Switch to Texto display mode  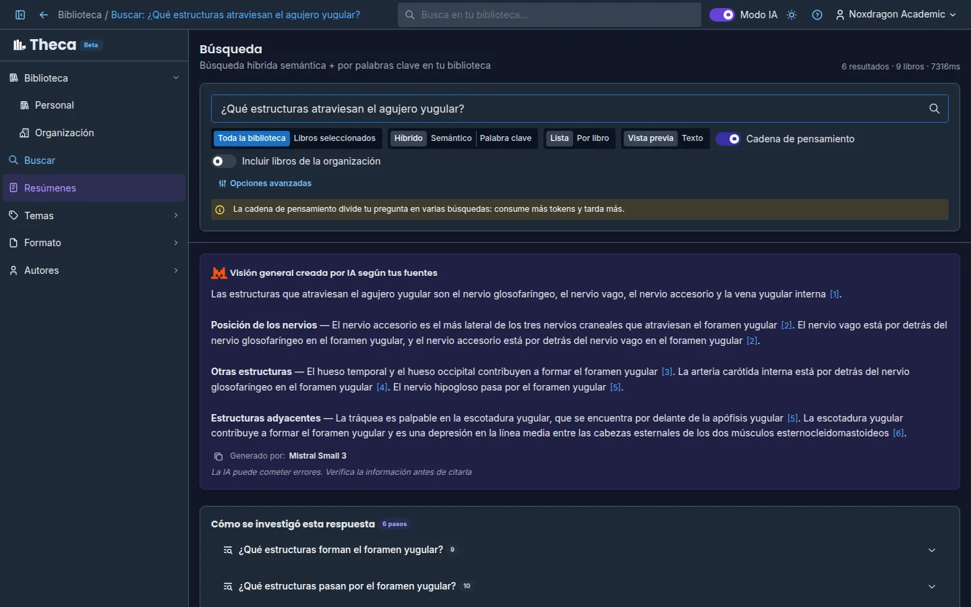pos(693,138)
